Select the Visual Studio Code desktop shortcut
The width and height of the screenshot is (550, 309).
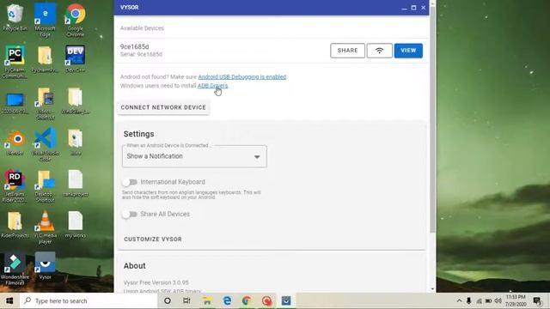(x=45, y=144)
